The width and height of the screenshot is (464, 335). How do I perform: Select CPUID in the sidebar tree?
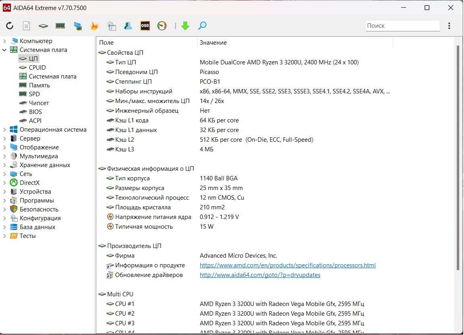(x=37, y=68)
